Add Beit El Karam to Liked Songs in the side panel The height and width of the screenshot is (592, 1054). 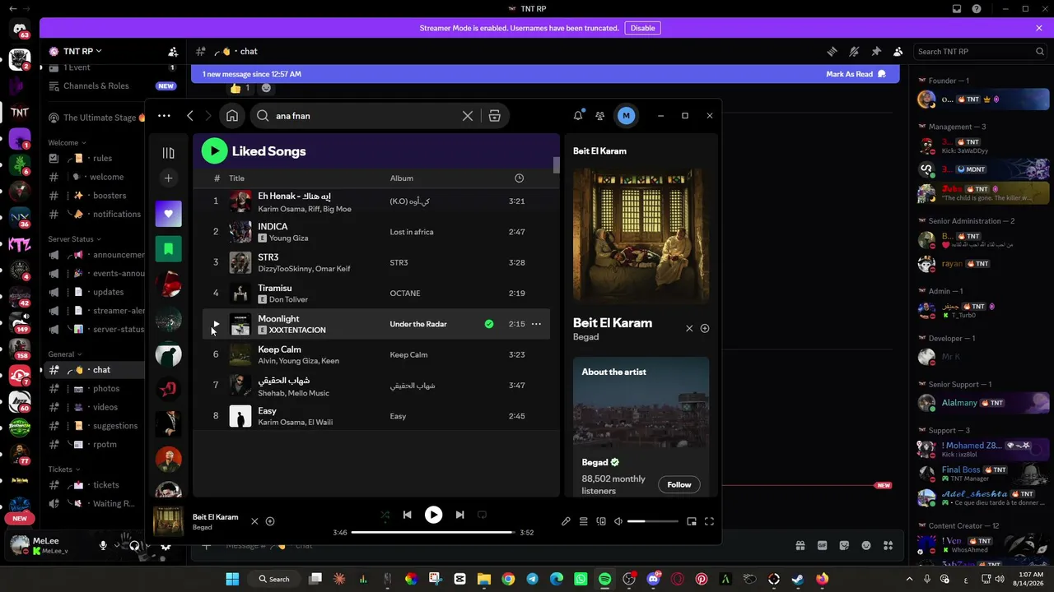(x=705, y=328)
